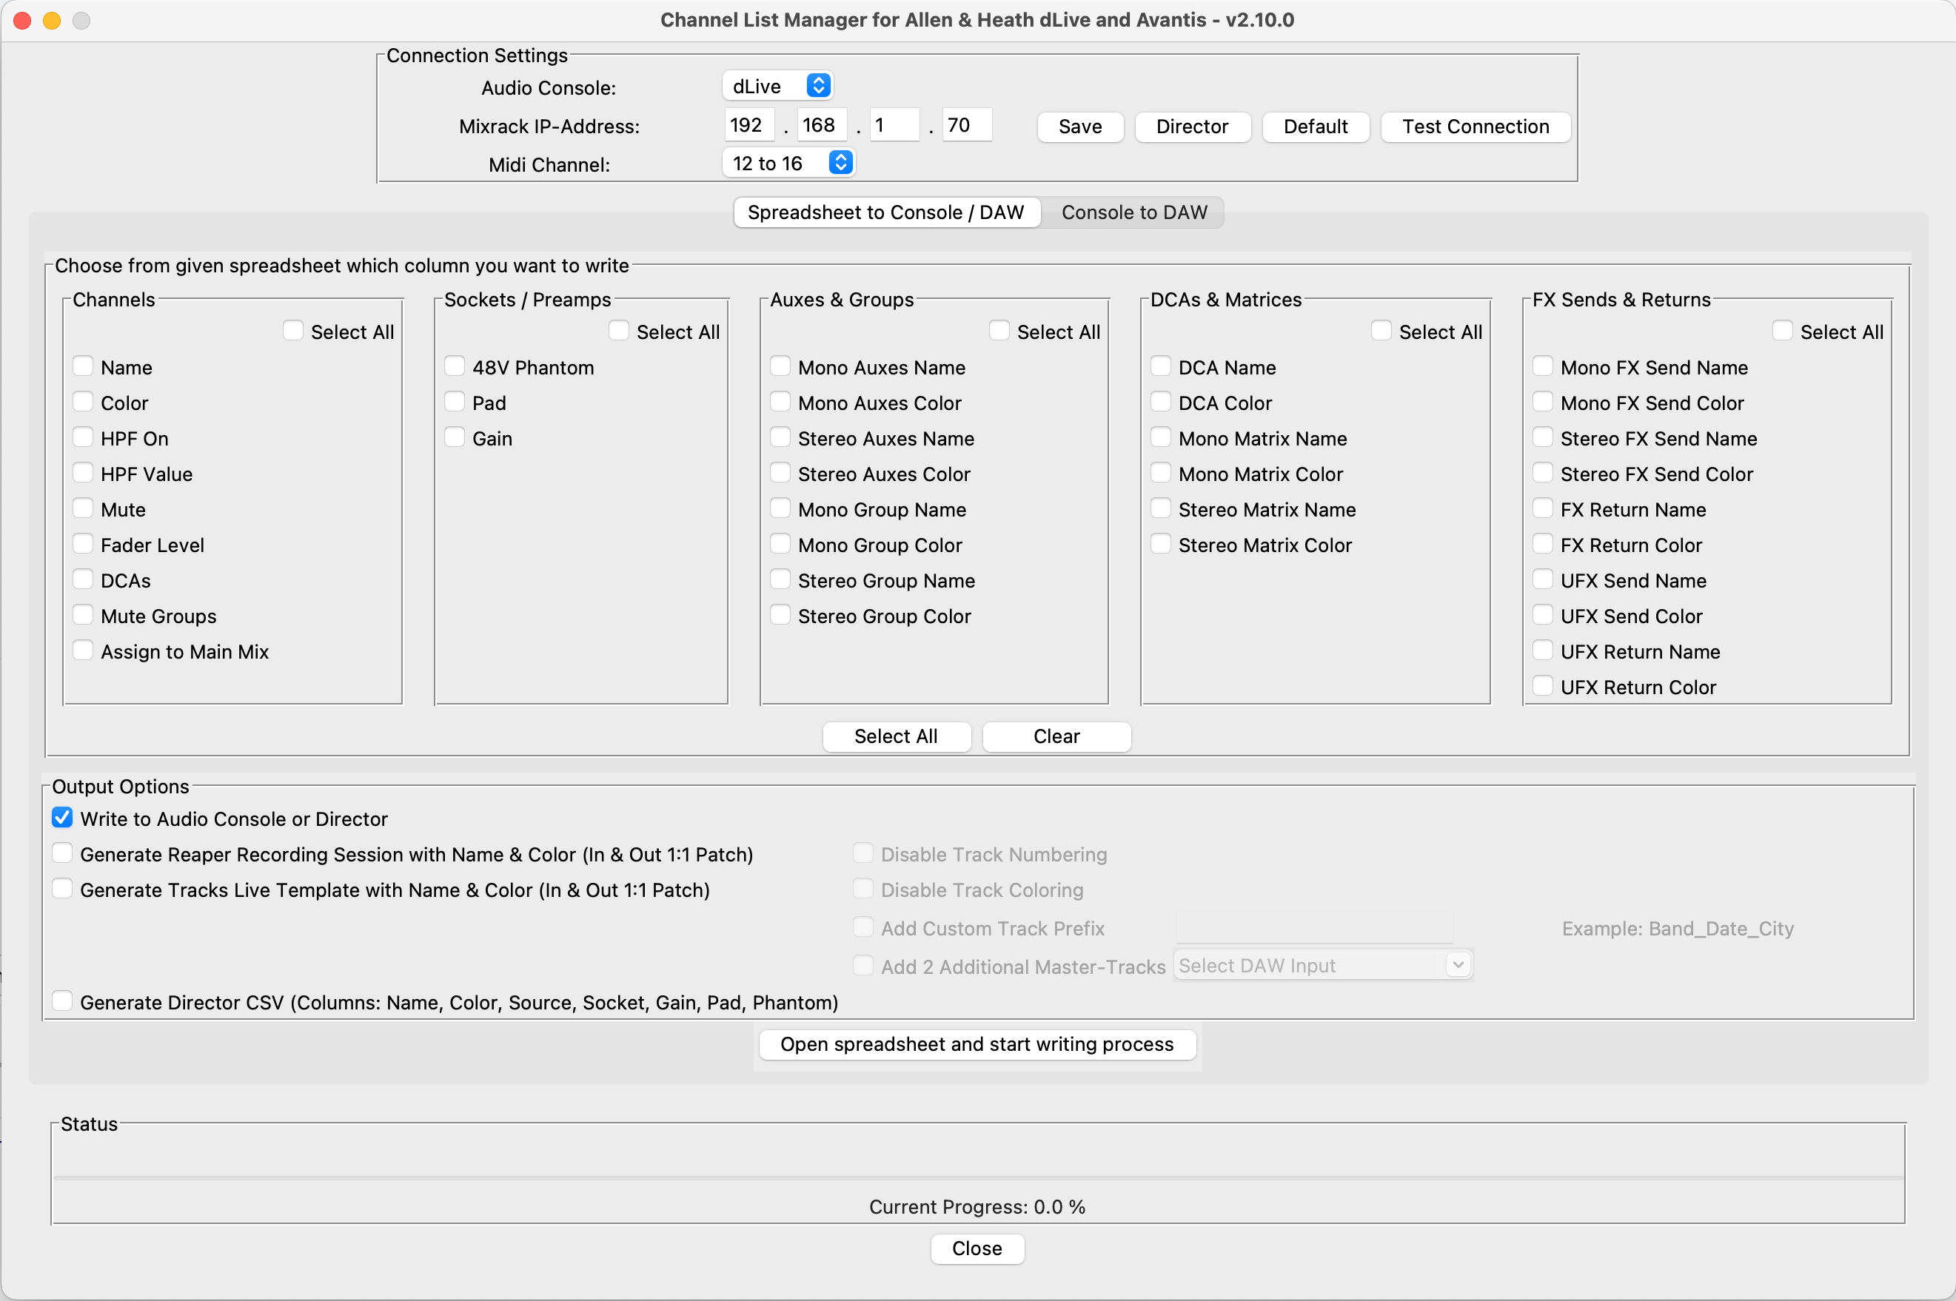Select the Spreadsheet to Console / DAW tab
The image size is (1956, 1301).
click(885, 212)
